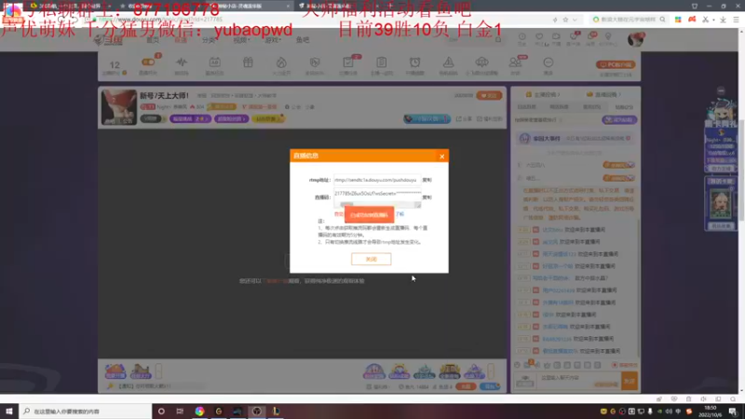Viewport: 745px width, 419px height.
Task: Open the Windows Start menu
Action: tap(9, 411)
